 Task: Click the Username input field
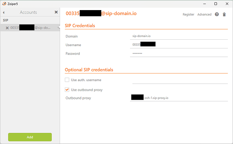[x=179, y=44]
